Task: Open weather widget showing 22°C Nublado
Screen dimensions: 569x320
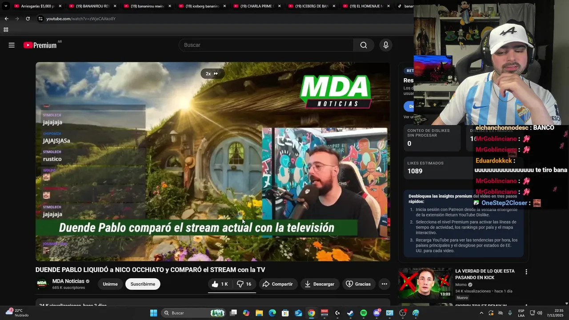Action: pyautogui.click(x=17, y=313)
